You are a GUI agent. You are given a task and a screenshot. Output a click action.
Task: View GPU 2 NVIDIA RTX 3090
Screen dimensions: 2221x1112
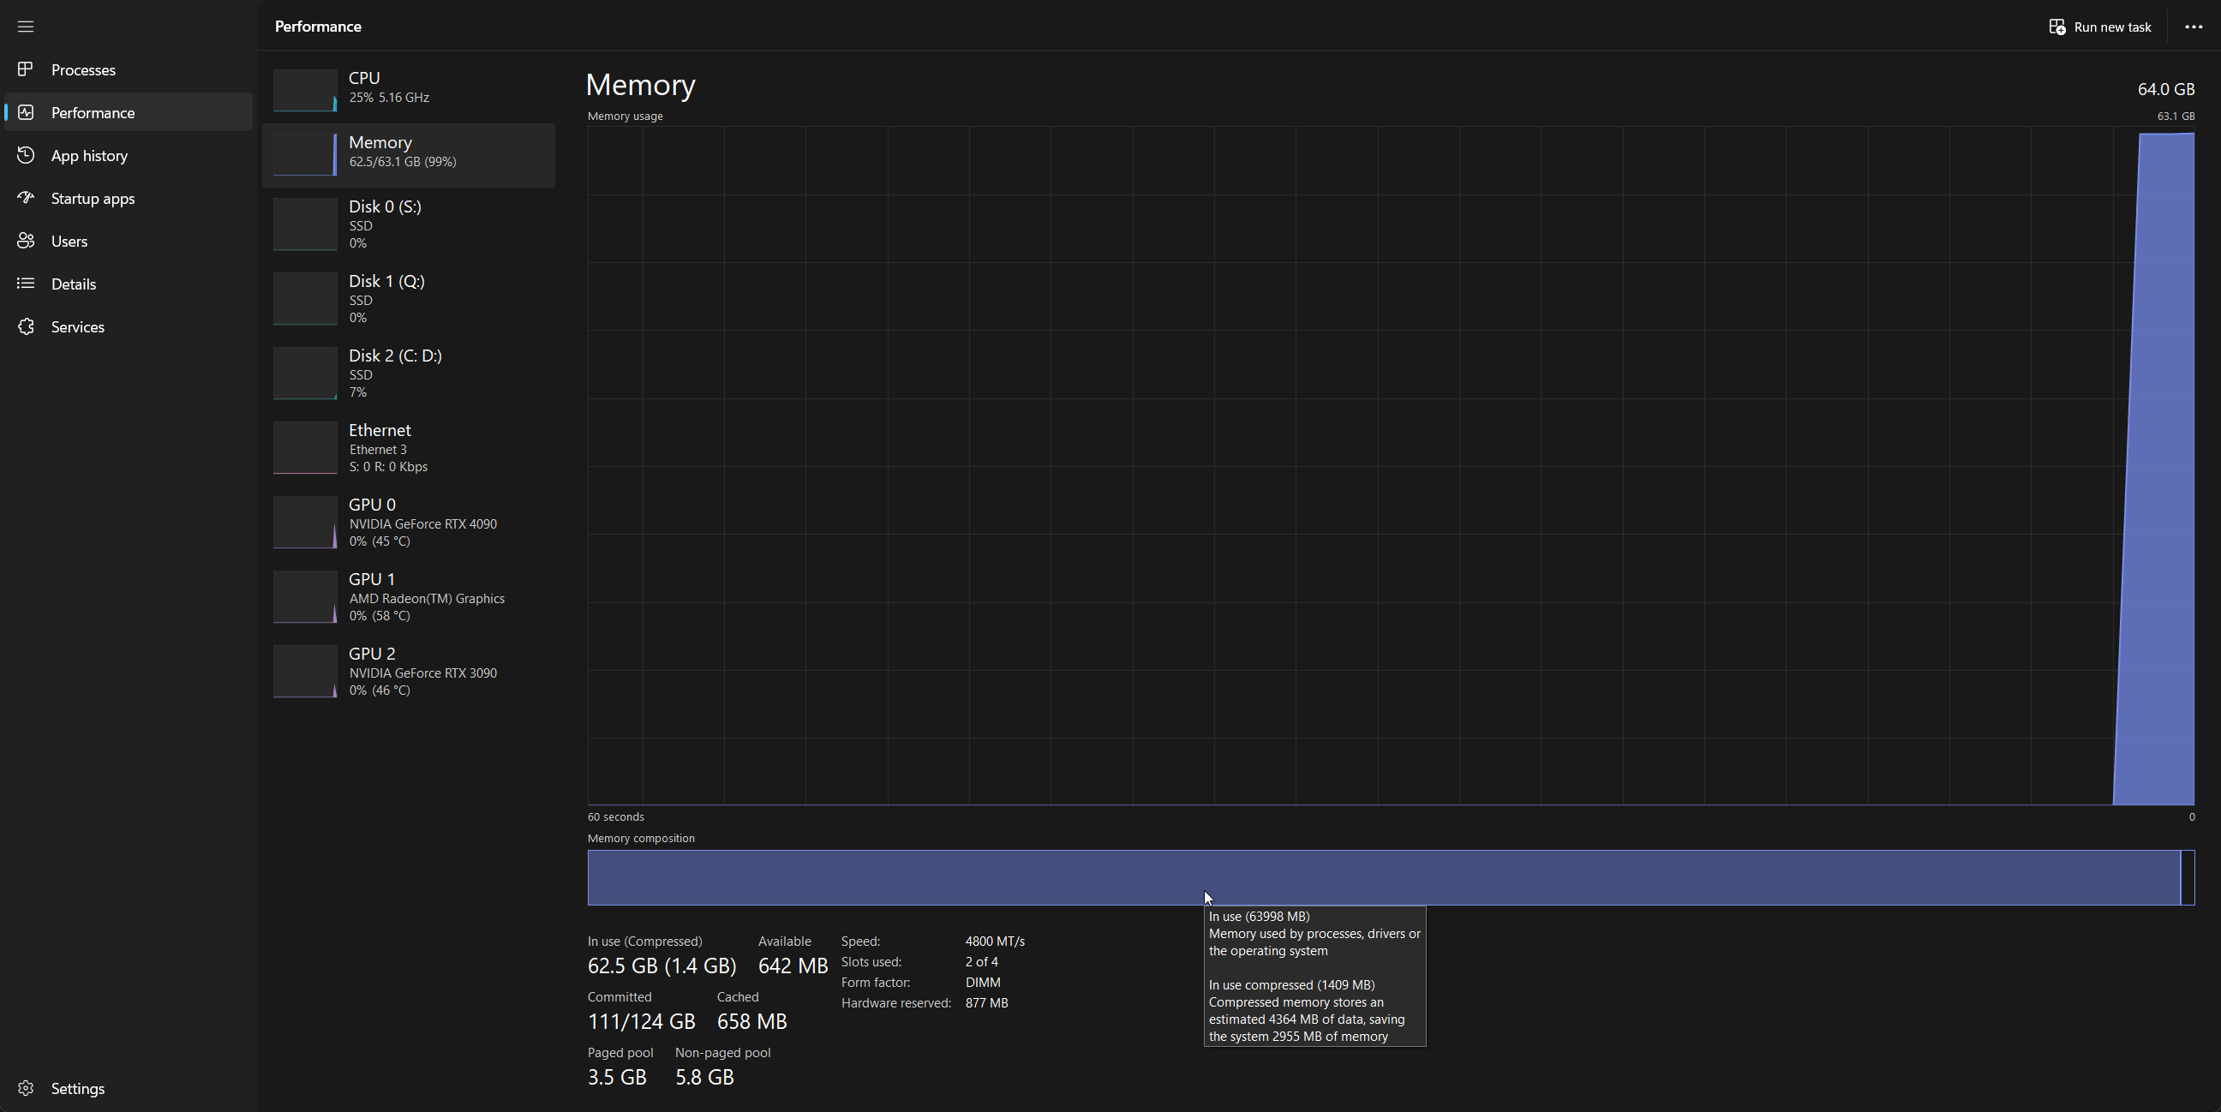pyautogui.click(x=409, y=671)
